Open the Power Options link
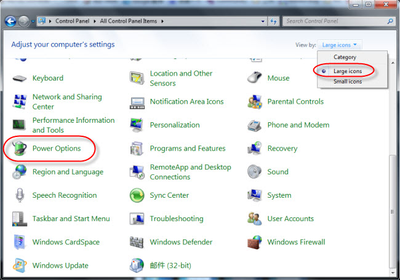The image size is (400, 280). click(x=57, y=149)
